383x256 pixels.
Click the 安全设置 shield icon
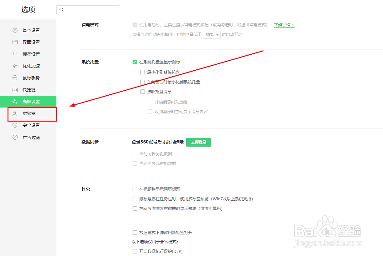pyautogui.click(x=15, y=125)
